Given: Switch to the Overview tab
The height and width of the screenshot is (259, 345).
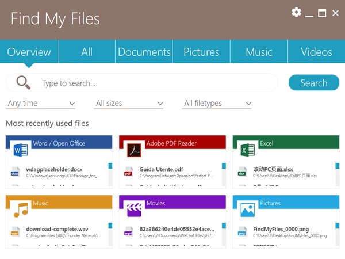Looking at the screenshot, I should [x=29, y=52].
